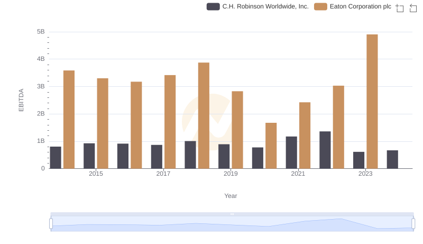Screen dimensions: 423x244
Task: Click the Eaton bar for 2014
Action: coord(69,120)
